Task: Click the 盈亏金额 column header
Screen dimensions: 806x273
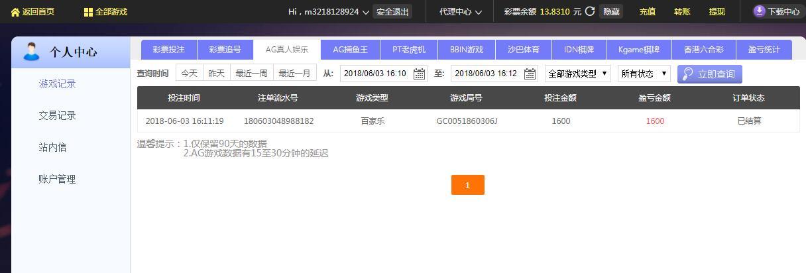Action: (x=654, y=98)
